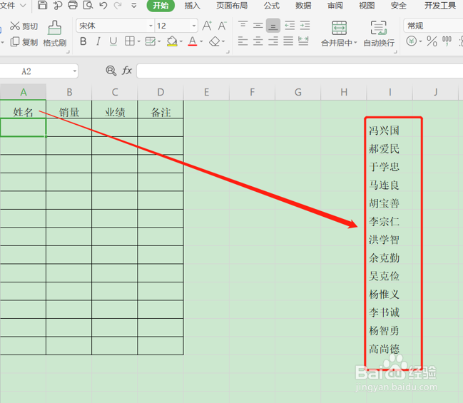Open the font name dropdown (宋体)

pos(151,26)
